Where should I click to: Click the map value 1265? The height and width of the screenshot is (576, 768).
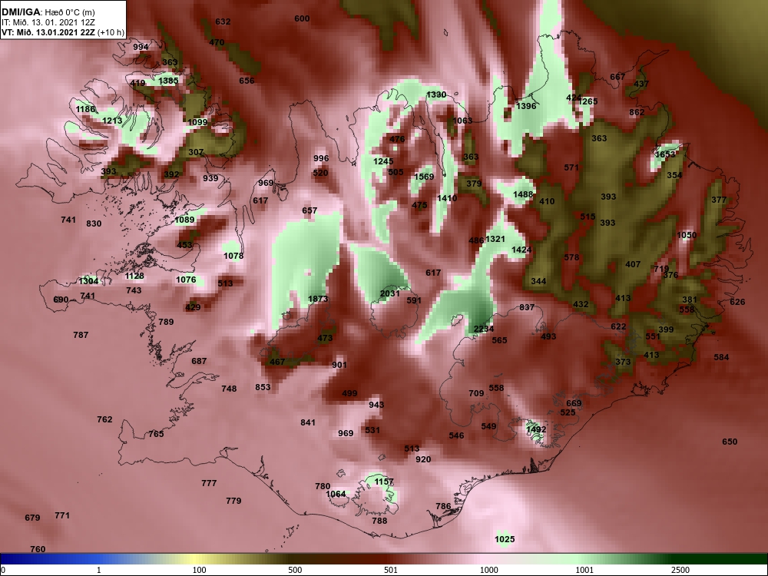pos(588,101)
